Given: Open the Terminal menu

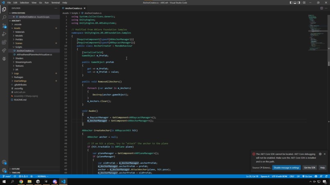Looking at the screenshot, I should pyautogui.click(x=55, y=3).
